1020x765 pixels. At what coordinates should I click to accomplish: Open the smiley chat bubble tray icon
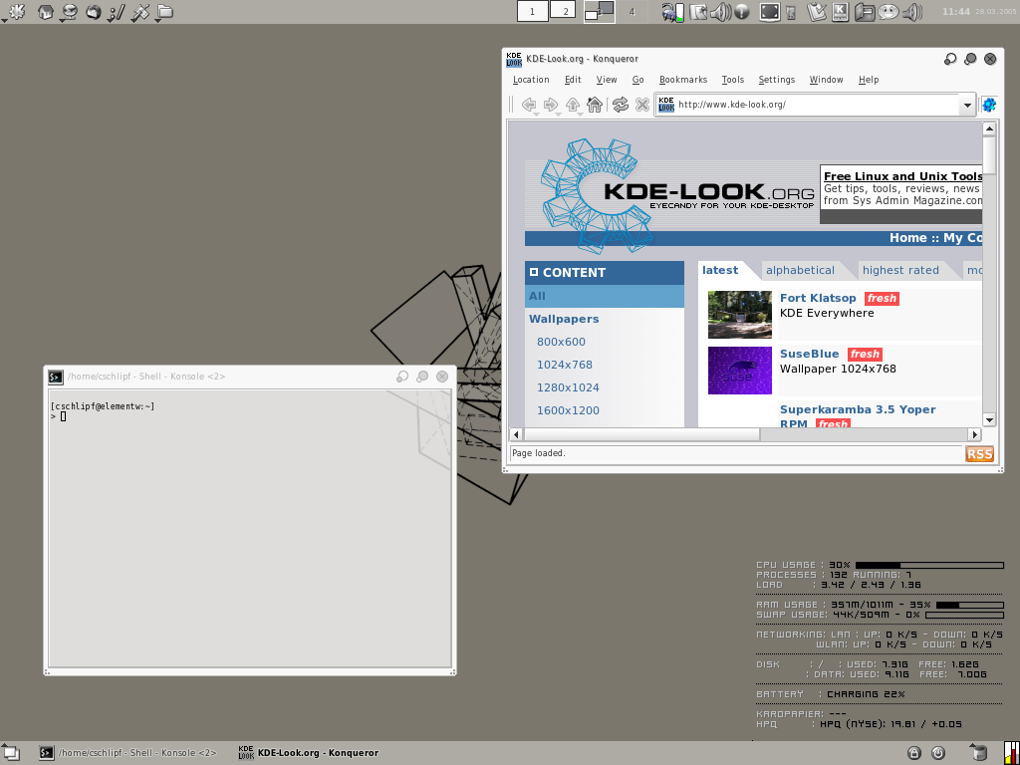pos(889,12)
